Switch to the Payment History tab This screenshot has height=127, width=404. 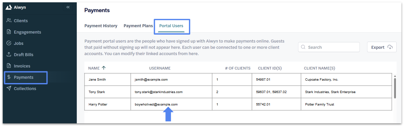point(101,26)
